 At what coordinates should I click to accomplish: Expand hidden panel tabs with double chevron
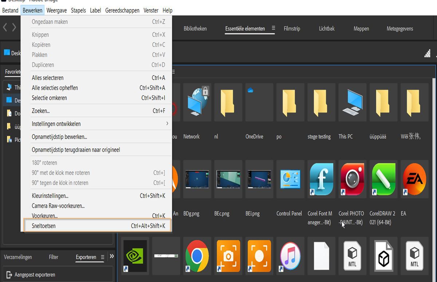tap(112, 256)
